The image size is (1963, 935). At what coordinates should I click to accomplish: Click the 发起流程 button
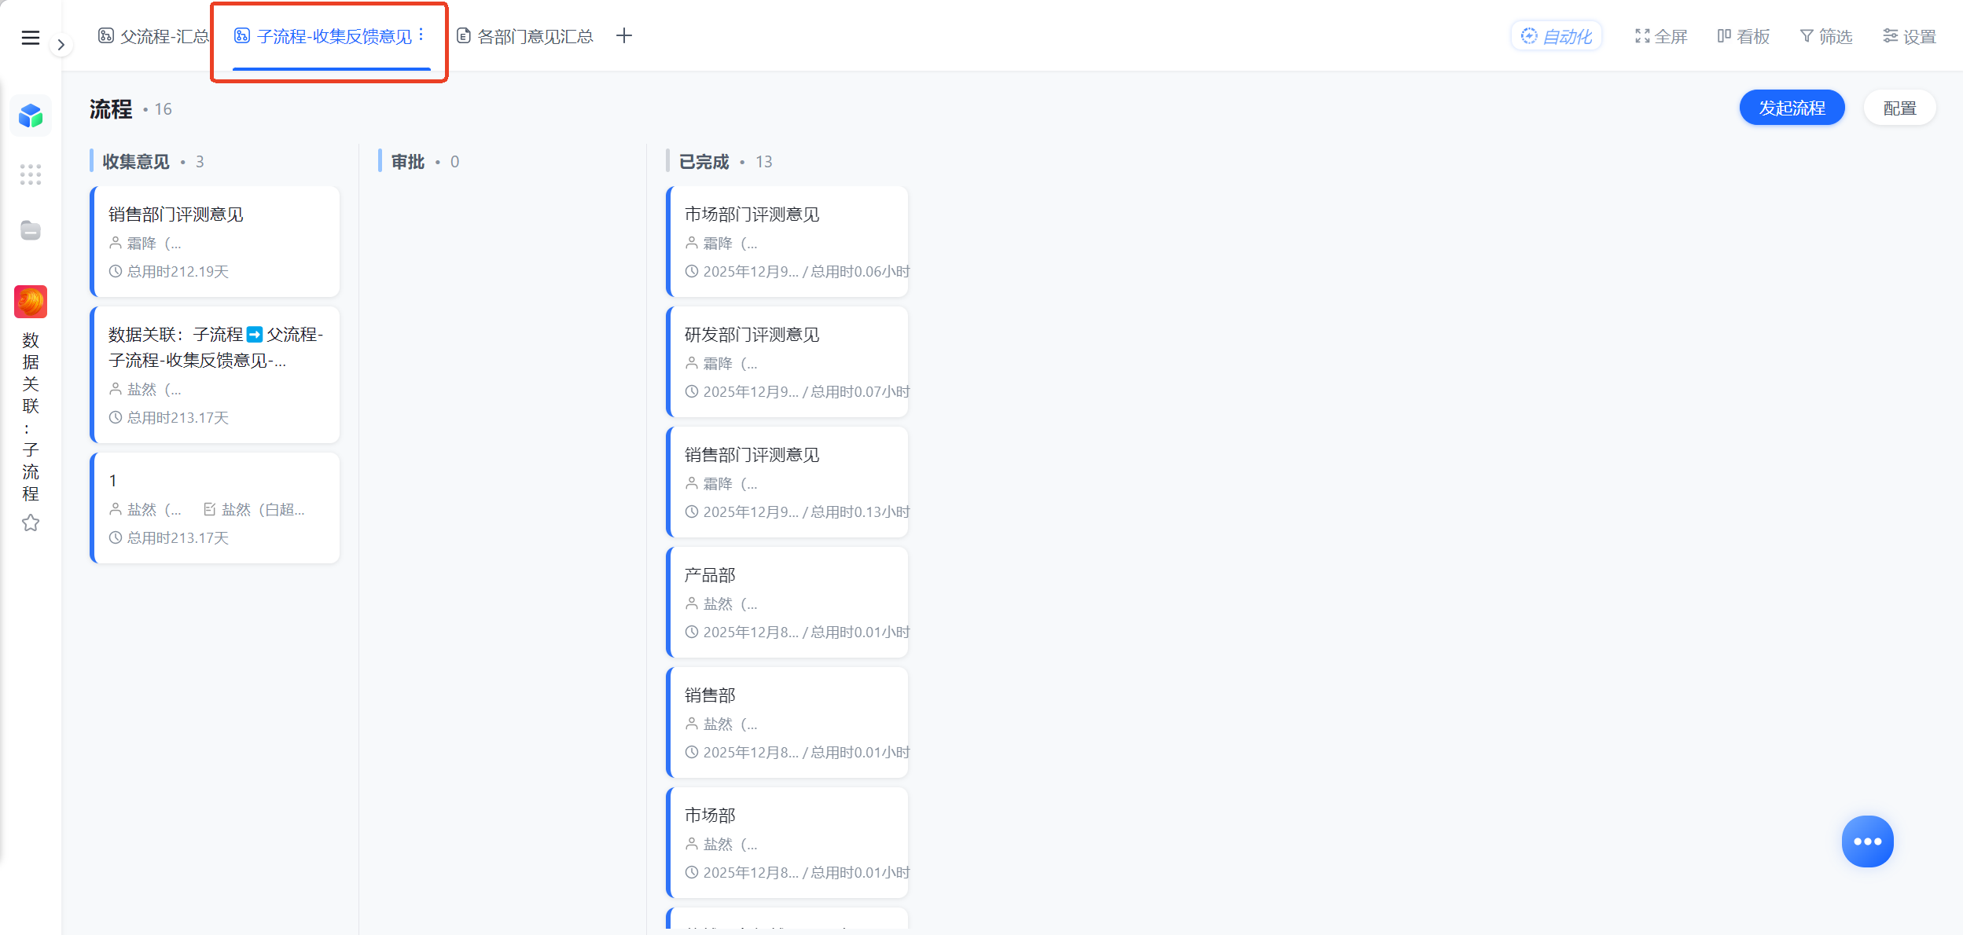(1792, 108)
